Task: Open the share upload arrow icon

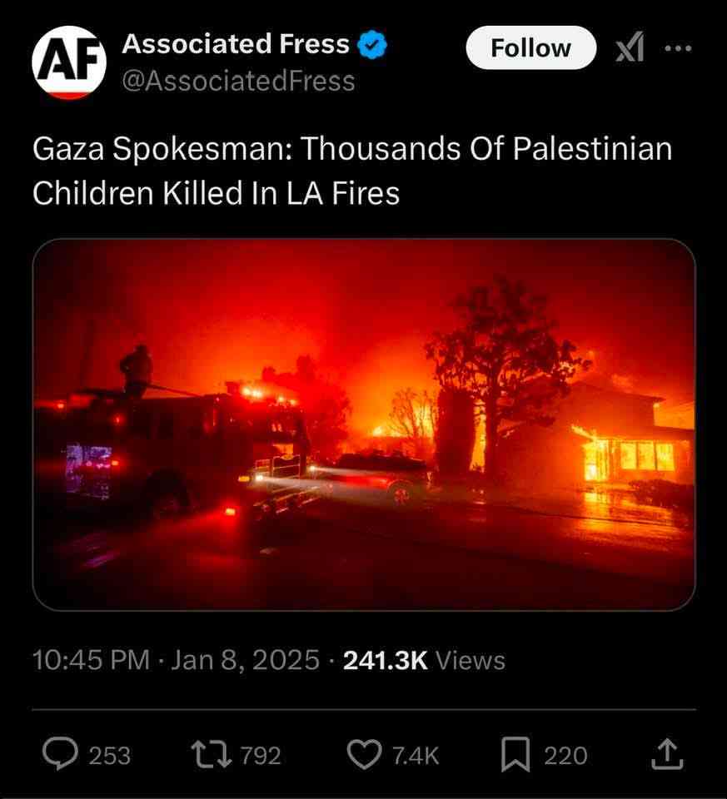Action: point(667,754)
